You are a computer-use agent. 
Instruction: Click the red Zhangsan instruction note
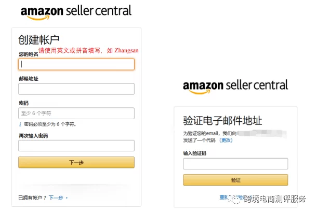[88, 51]
